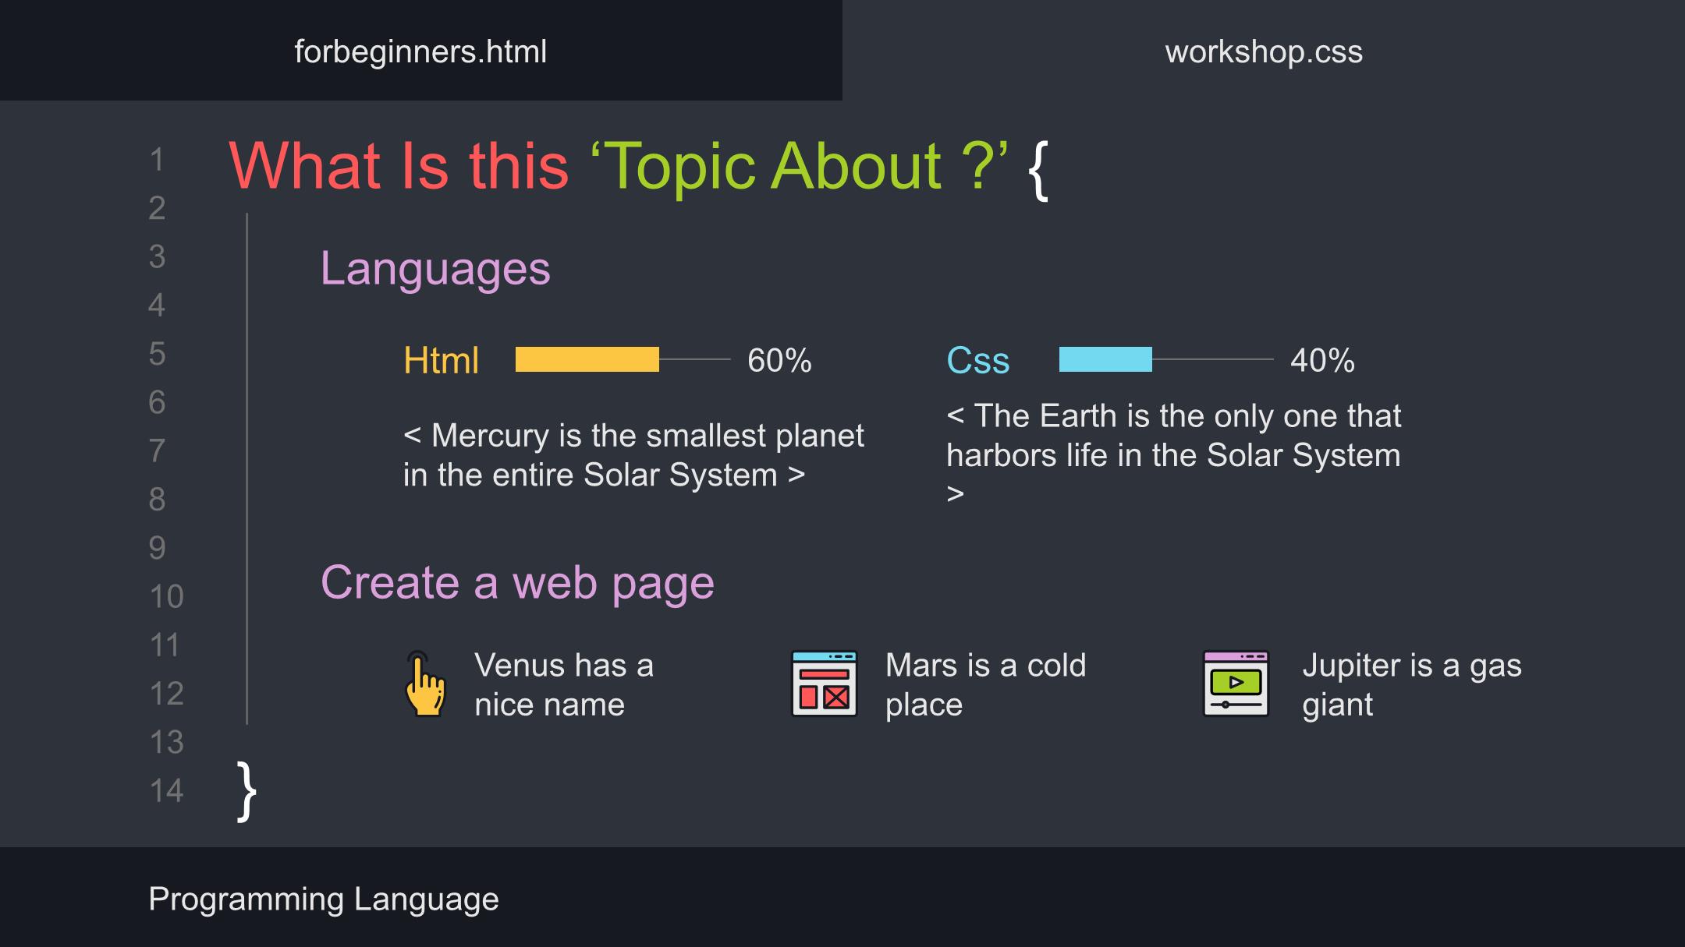Click the Css label
Image resolution: width=1685 pixels, height=947 pixels.
point(978,361)
